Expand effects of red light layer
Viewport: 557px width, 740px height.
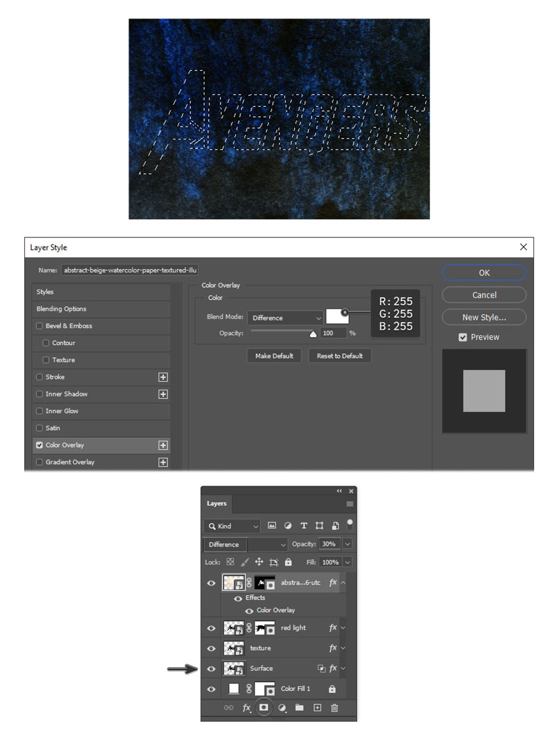coord(343,627)
